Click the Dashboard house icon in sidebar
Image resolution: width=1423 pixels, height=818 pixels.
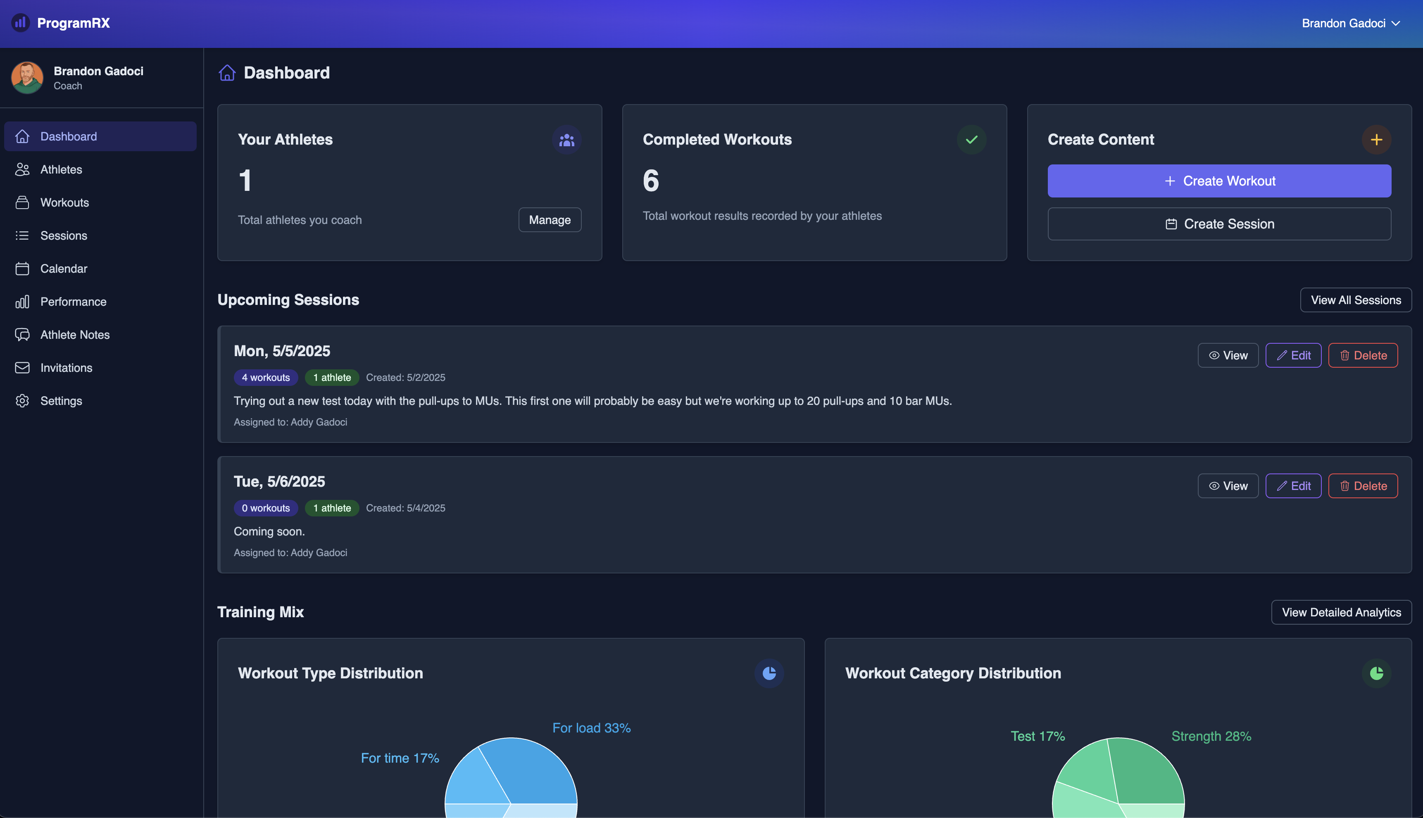22,136
